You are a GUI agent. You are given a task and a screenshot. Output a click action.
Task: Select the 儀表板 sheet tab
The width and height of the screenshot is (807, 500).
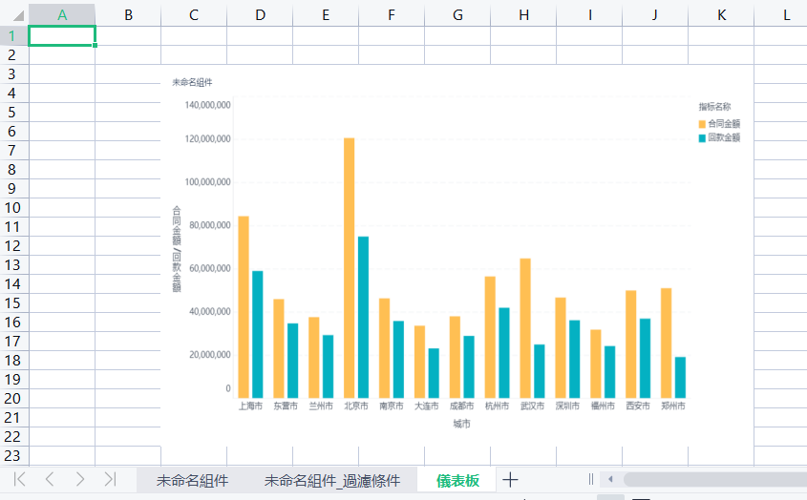click(457, 481)
